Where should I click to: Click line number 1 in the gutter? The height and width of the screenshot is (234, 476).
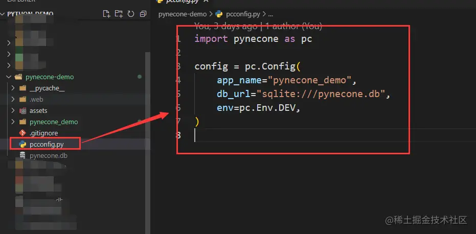[178, 39]
